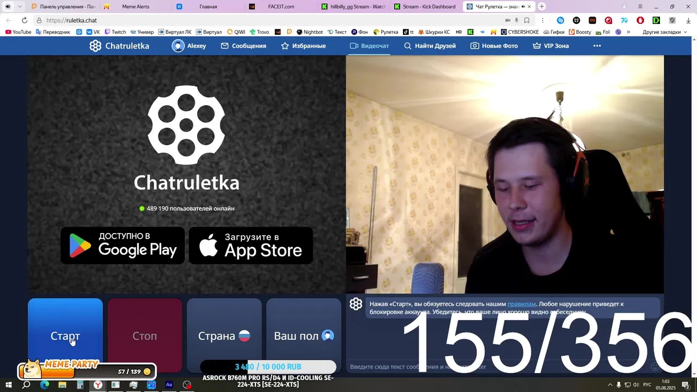Screen dimensions: 697x392
Task: Open Microsoft Edge from taskbar
Action: coord(44,385)
